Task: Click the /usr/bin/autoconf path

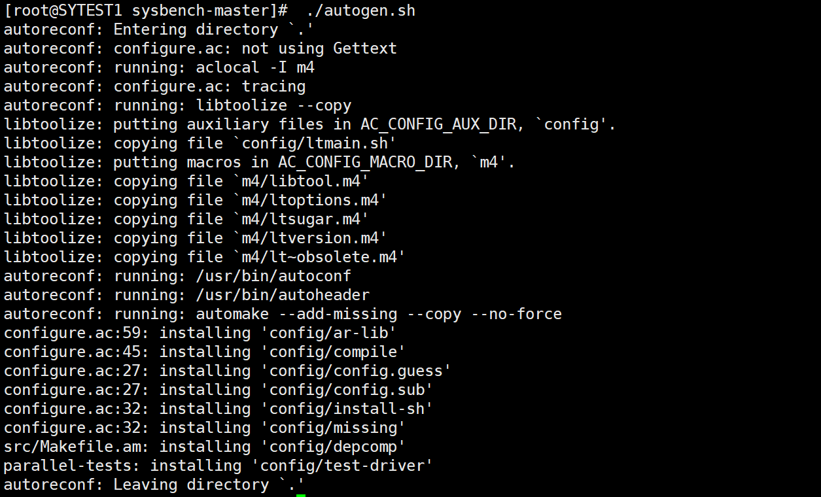Action: (273, 276)
